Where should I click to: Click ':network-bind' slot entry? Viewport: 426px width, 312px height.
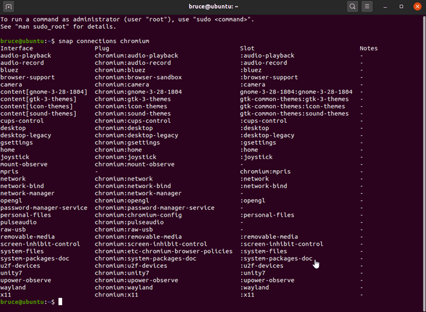coord(263,186)
